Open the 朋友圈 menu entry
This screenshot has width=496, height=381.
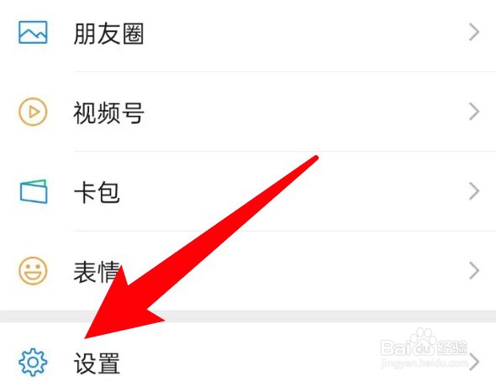click(248, 32)
